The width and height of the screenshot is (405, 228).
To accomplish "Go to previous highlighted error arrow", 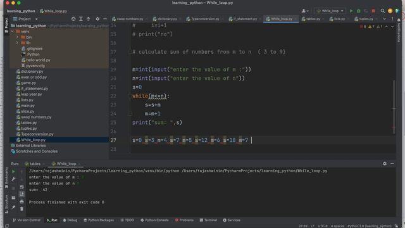I will [387, 27].
